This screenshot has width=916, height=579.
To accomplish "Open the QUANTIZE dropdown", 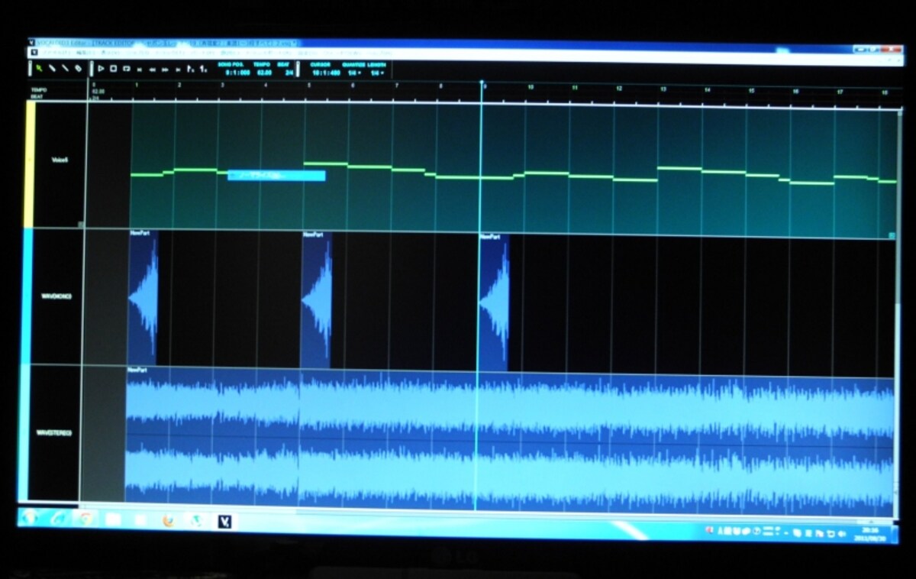I will (x=356, y=73).
